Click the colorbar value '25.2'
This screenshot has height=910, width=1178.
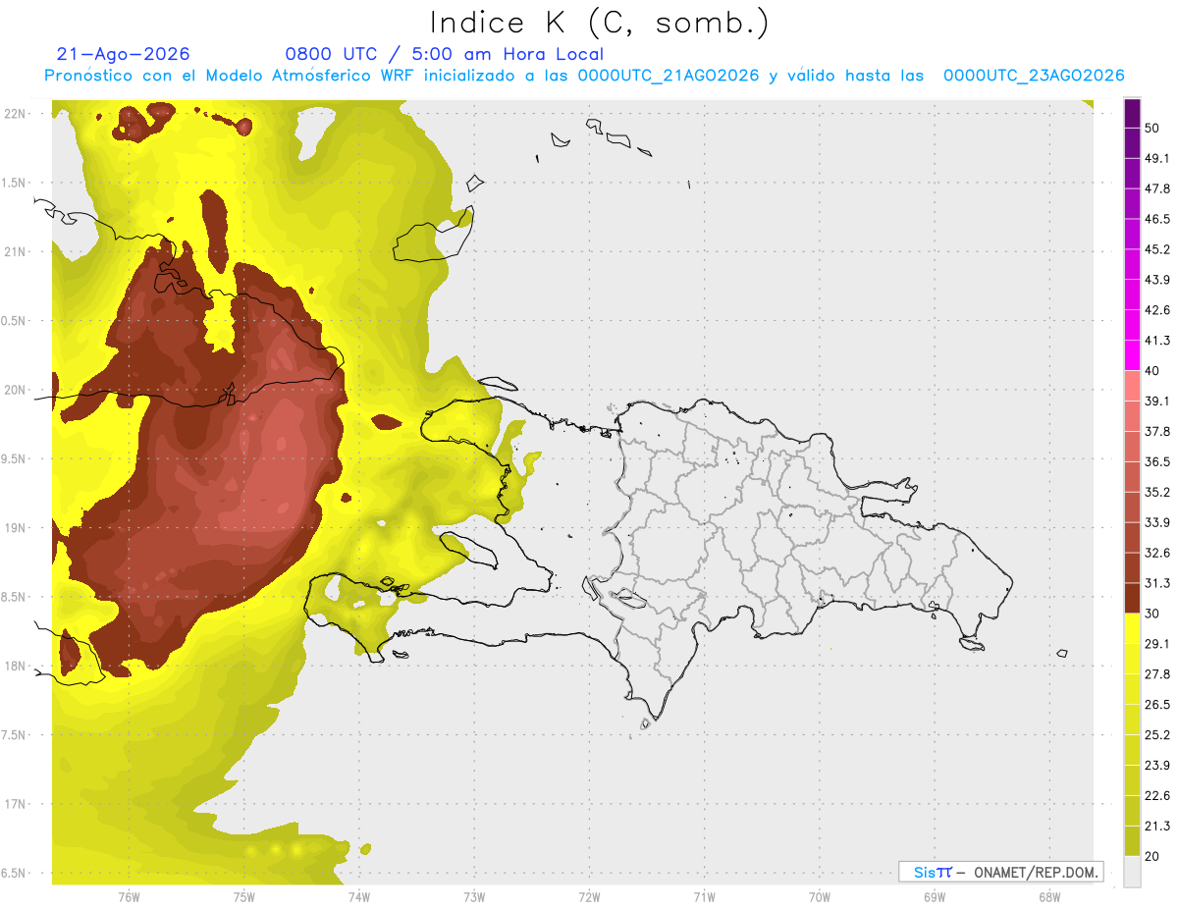click(x=1157, y=735)
